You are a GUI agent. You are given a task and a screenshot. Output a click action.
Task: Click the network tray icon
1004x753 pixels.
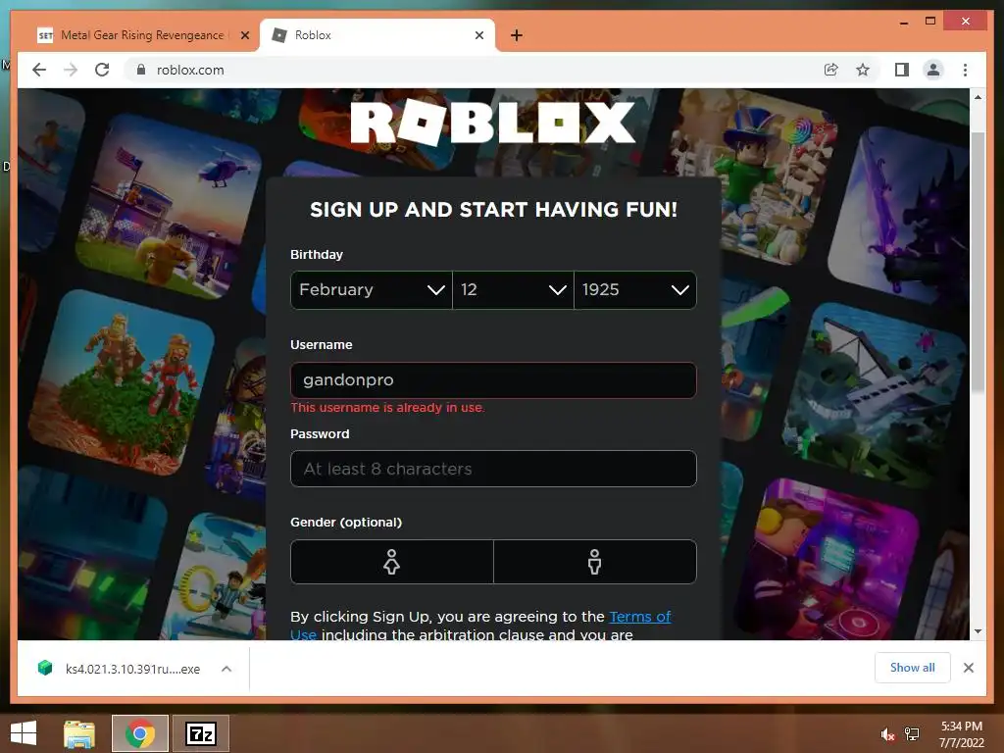click(912, 734)
